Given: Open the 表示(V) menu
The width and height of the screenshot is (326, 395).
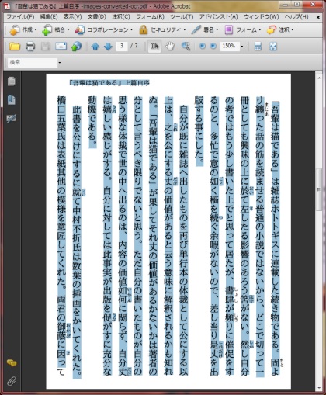Looking at the screenshot, I should point(72,17).
